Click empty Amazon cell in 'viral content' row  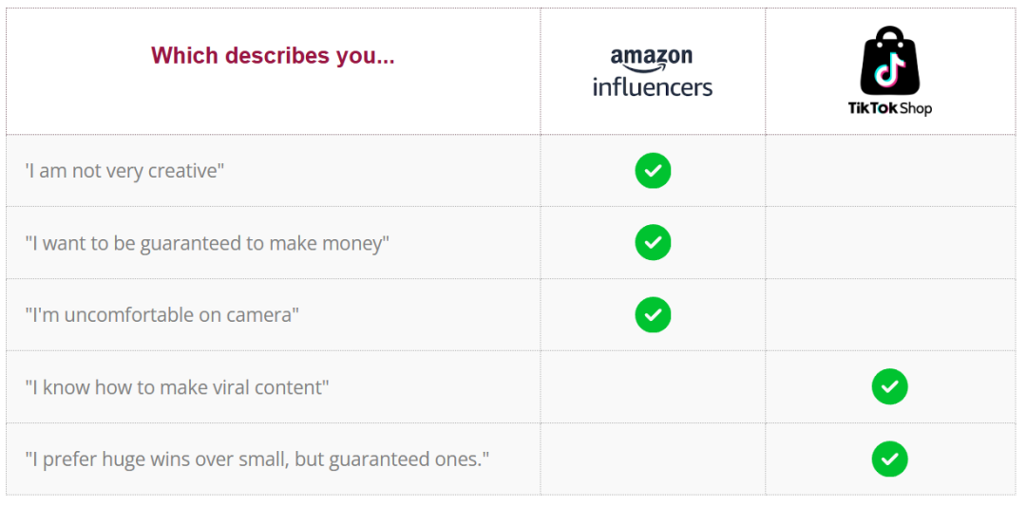[653, 387]
